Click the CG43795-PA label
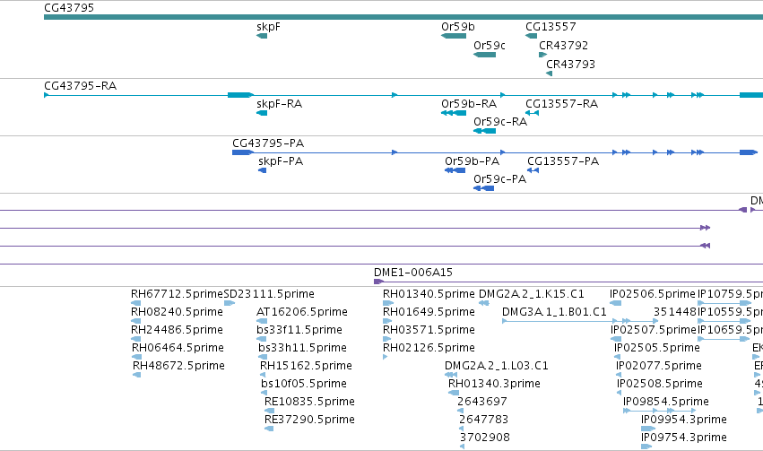 click(x=268, y=143)
